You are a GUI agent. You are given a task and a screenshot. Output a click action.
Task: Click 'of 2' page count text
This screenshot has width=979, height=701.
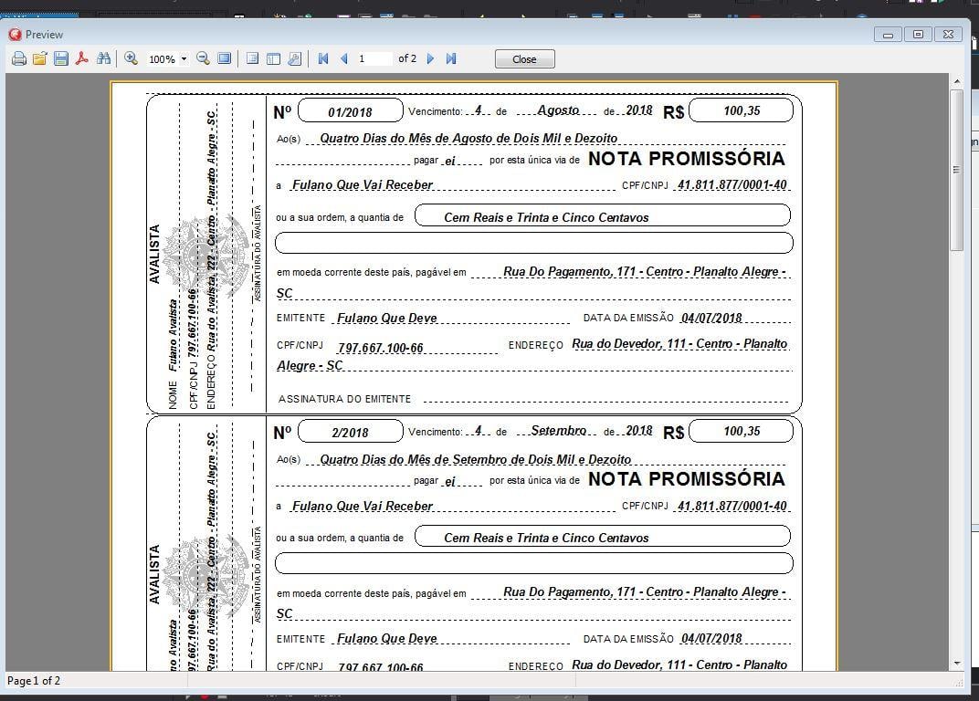point(407,58)
